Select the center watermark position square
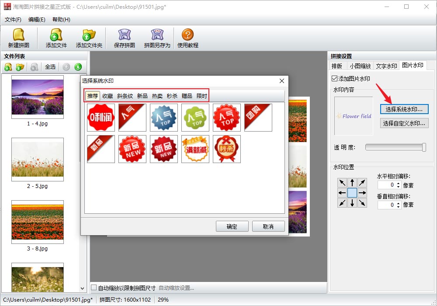The height and width of the screenshot is (306, 437). click(352, 193)
